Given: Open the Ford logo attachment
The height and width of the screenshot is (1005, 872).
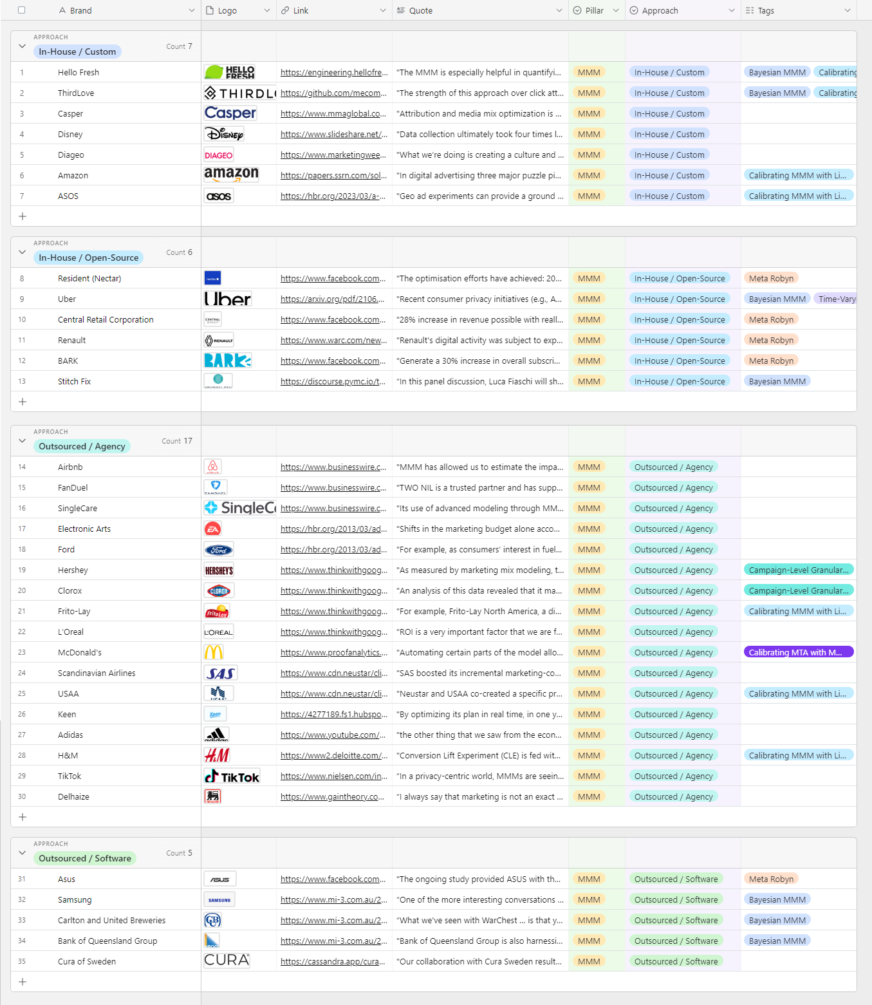Looking at the screenshot, I should click(x=219, y=549).
